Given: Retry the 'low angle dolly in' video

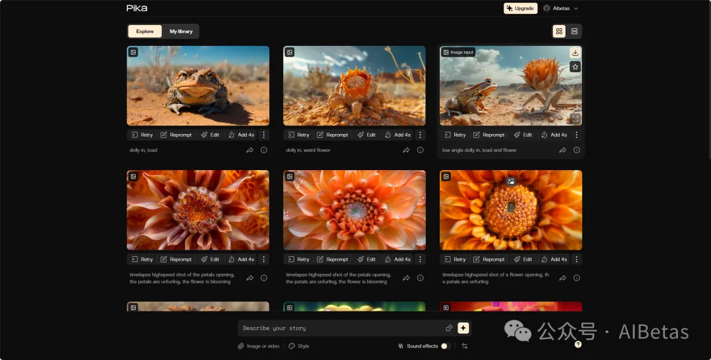Looking at the screenshot, I should click(x=455, y=135).
